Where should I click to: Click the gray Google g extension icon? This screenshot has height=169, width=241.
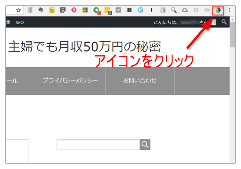pos(163,10)
